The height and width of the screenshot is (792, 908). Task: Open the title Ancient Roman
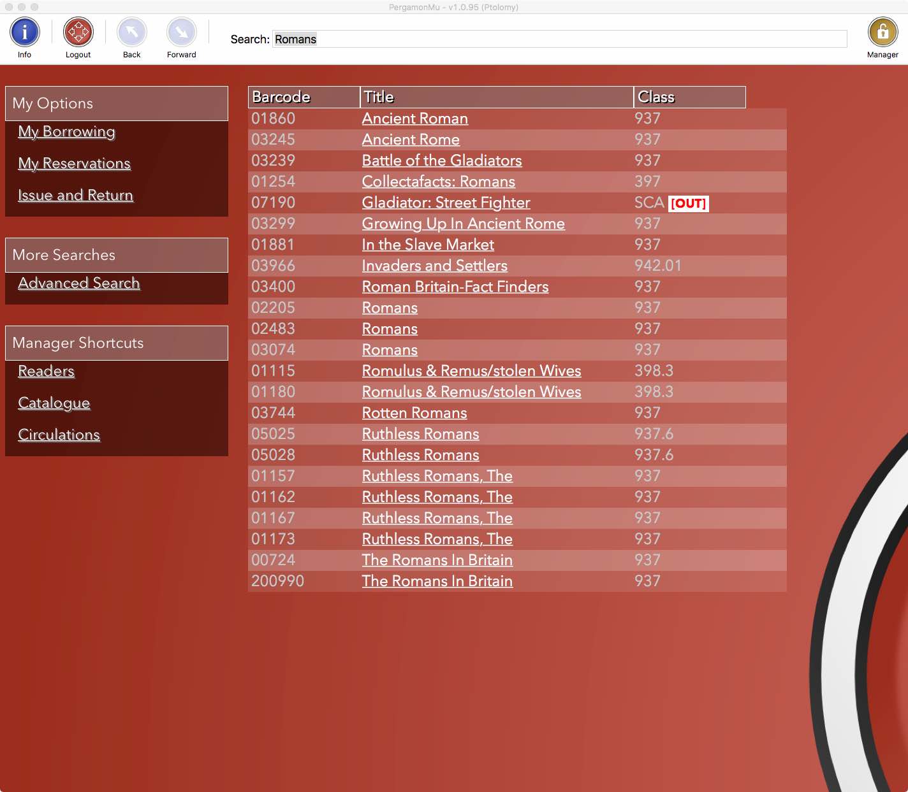coord(415,119)
